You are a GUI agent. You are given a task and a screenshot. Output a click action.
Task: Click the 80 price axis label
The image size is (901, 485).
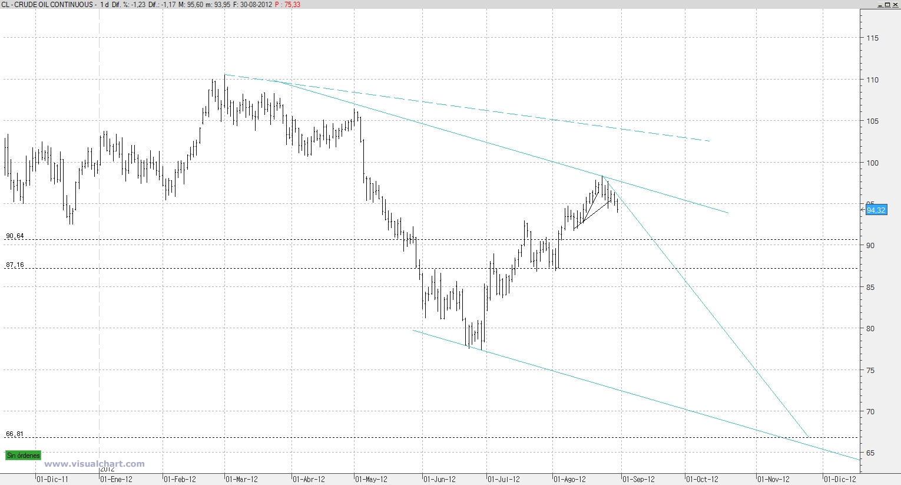tap(870, 329)
